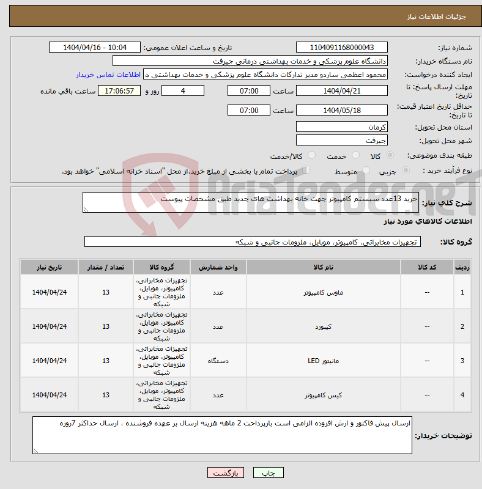The width and height of the screenshot is (482, 489).
Task: Click the goods group field
Action: coord(252,241)
